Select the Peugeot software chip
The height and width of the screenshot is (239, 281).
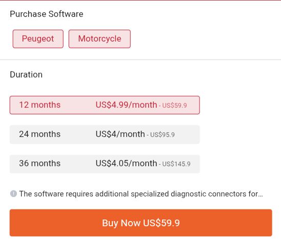[38, 39]
